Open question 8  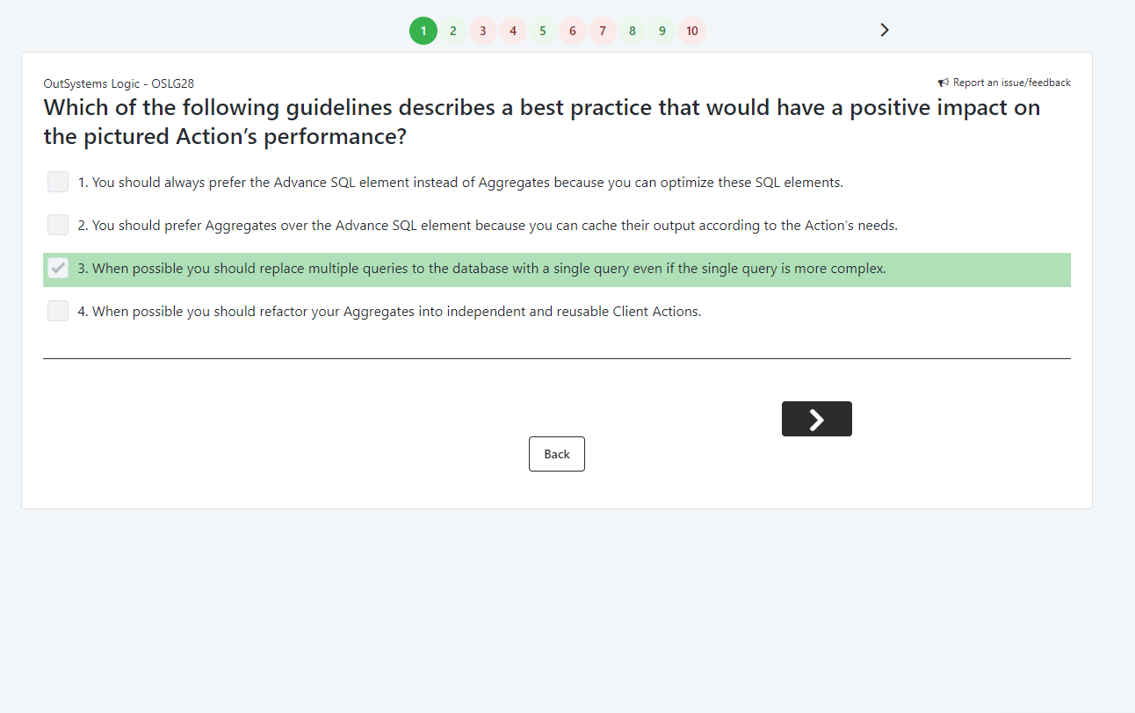(633, 32)
